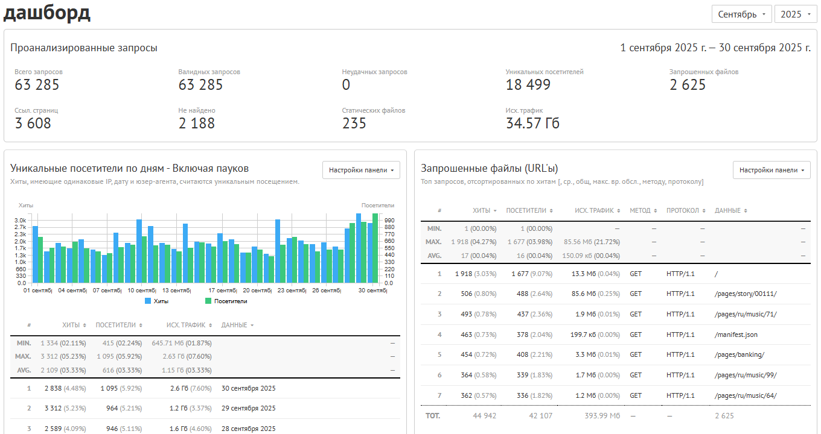
Task: Select the /manifest.json row
Action: point(616,335)
